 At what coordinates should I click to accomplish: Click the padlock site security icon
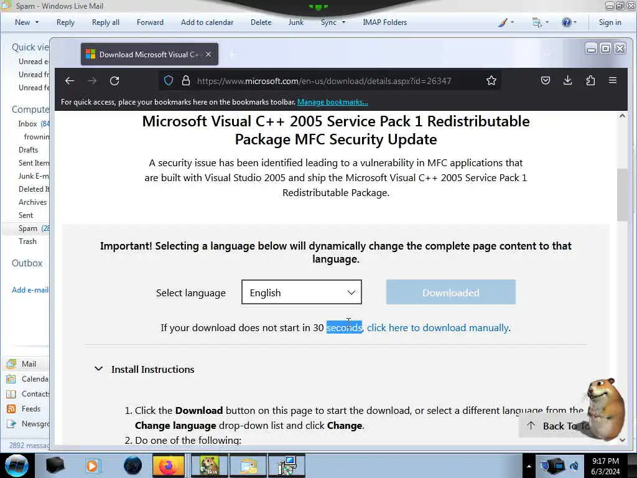pos(185,80)
